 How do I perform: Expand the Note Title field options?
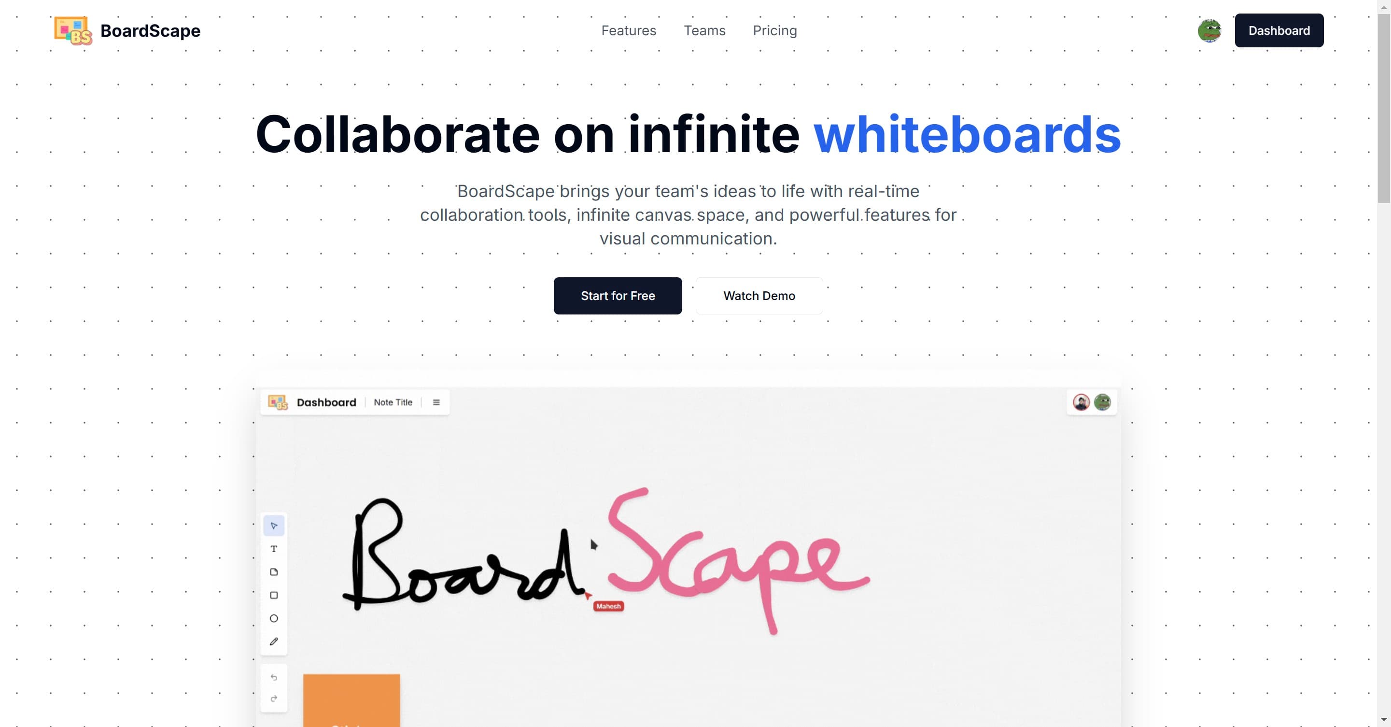click(x=435, y=402)
